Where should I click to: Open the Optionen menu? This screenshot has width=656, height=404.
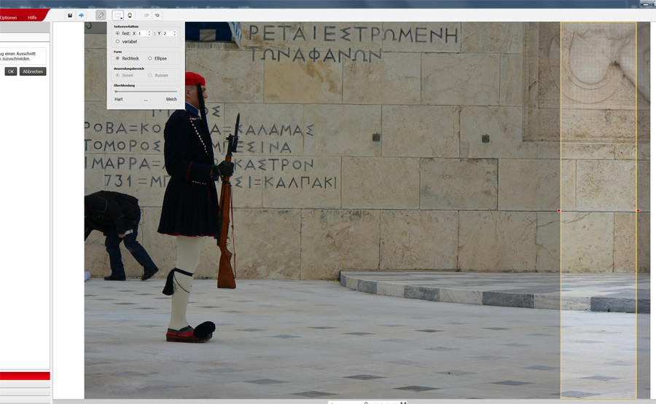coord(8,17)
